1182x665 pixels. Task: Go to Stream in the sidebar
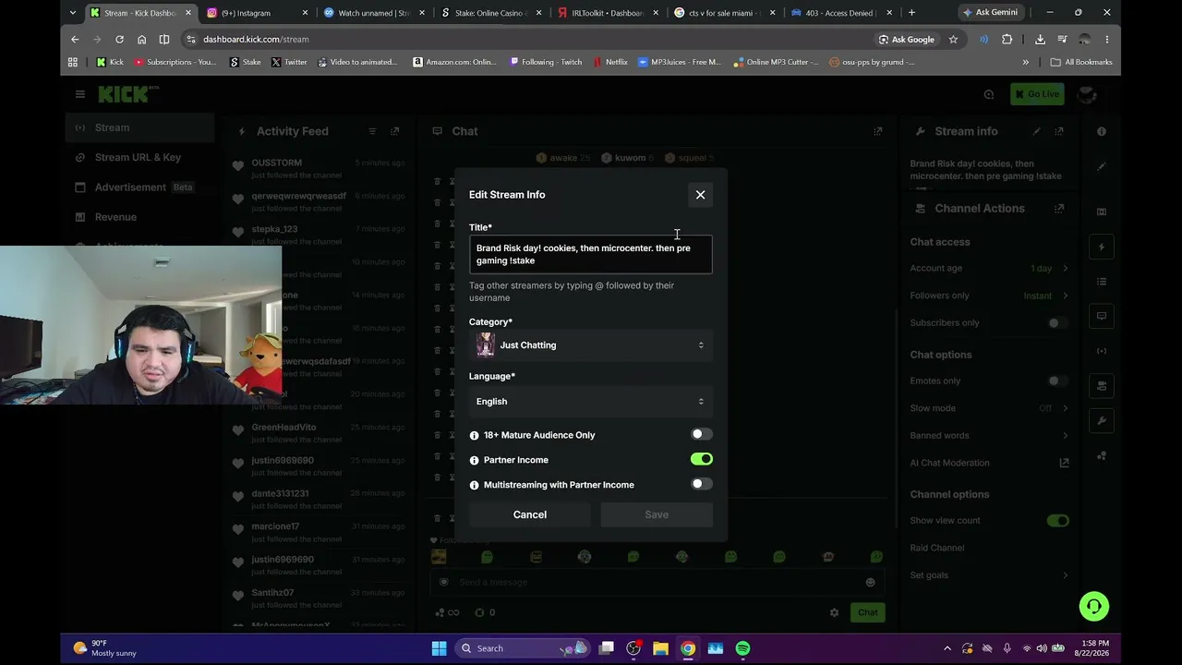139,127
